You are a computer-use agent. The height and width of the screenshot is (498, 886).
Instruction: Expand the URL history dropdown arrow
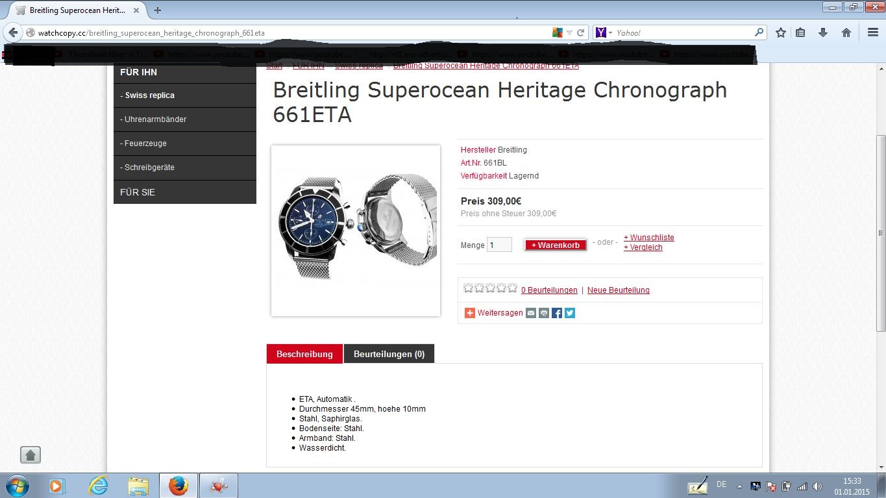click(x=569, y=32)
